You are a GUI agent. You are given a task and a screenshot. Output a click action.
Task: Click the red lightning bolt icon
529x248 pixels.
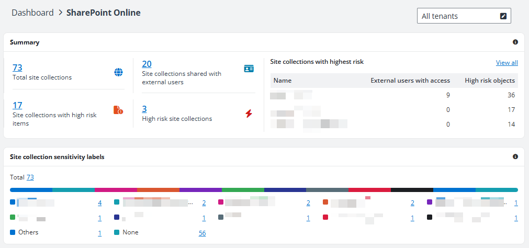pos(249,114)
